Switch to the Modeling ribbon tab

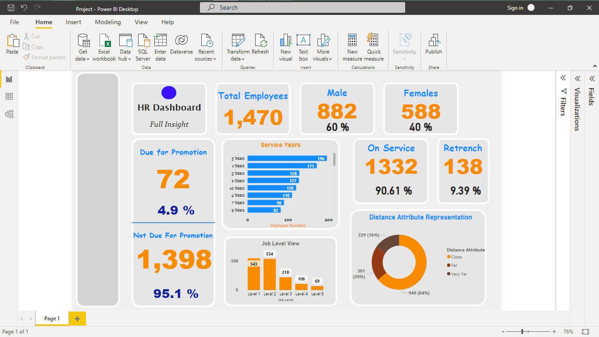(x=108, y=22)
